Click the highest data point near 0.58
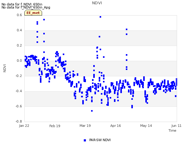Viewport: 195px width, 146px height. pyautogui.click(x=100, y=17)
